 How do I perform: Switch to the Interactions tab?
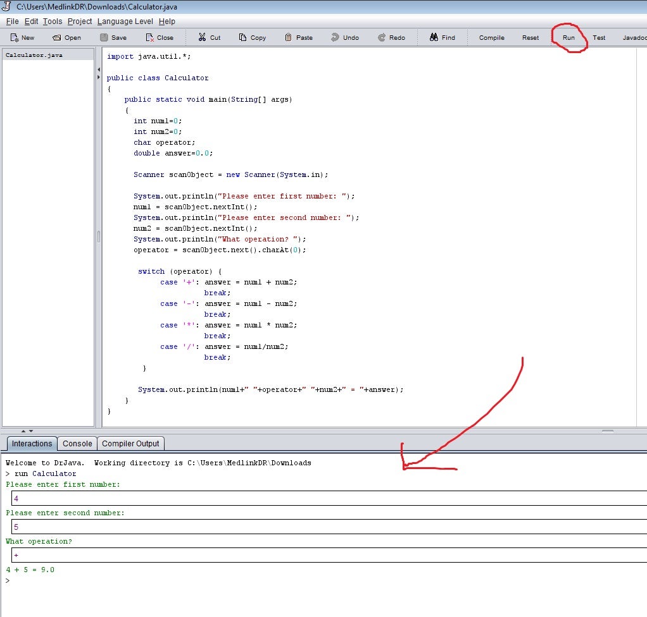click(x=32, y=444)
